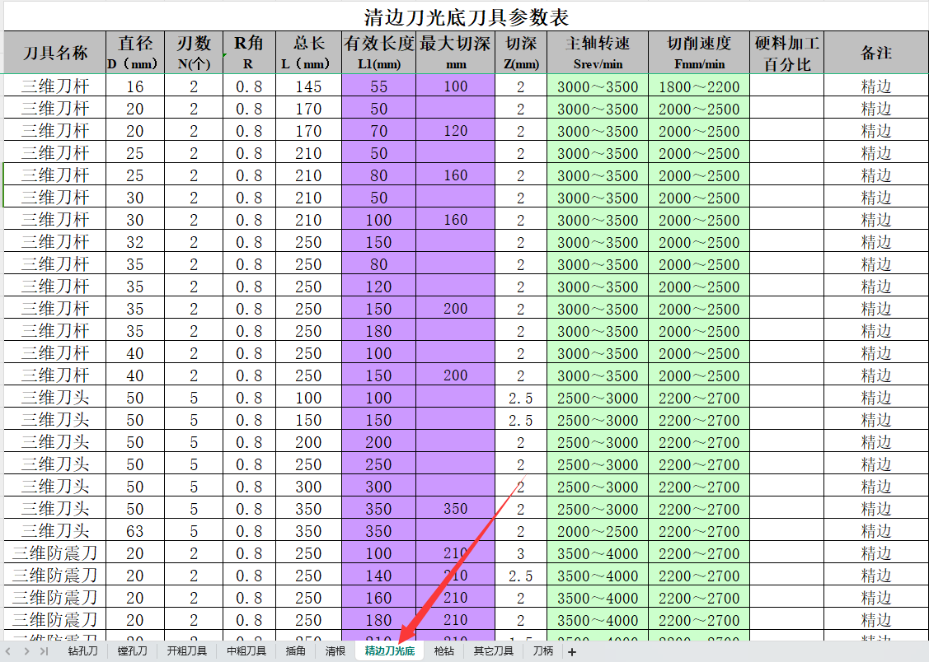Screen dimensions: 929x662
Task: Select the diameter cell with value 16
Action: (x=135, y=86)
